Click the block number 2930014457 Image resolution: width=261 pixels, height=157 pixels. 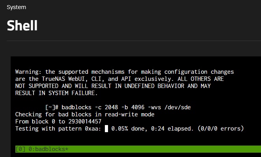(x=85, y=121)
